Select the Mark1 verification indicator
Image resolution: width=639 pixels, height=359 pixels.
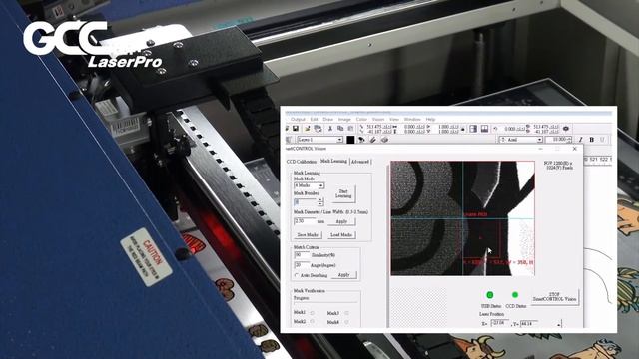click(313, 313)
